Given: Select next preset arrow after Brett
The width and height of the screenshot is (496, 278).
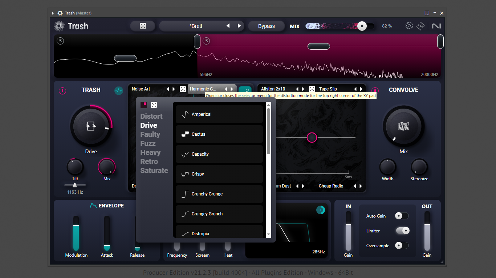Looking at the screenshot, I should click(239, 26).
